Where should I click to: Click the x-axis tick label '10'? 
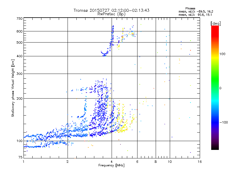170,162
